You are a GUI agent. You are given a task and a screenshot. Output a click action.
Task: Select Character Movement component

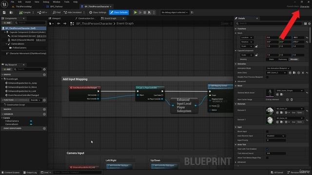[x=28, y=53]
